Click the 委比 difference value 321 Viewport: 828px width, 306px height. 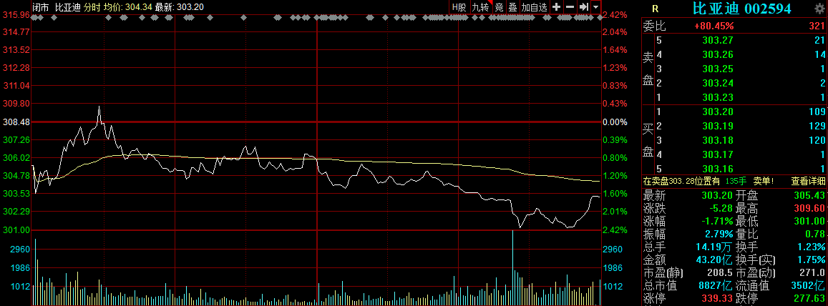coord(817,25)
